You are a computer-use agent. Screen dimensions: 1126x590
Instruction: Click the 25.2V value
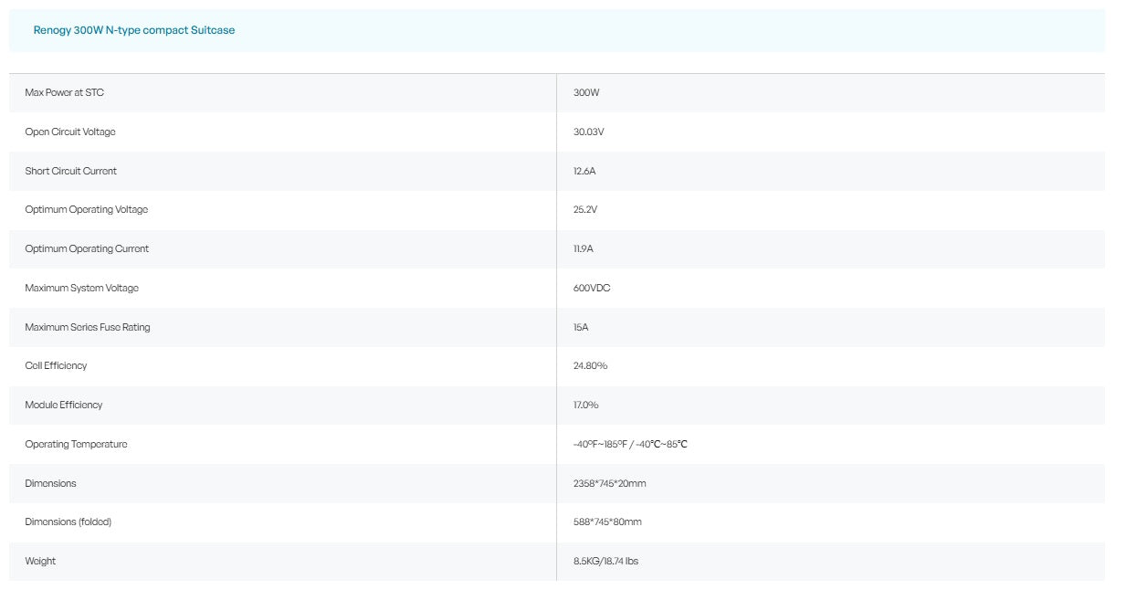click(585, 210)
